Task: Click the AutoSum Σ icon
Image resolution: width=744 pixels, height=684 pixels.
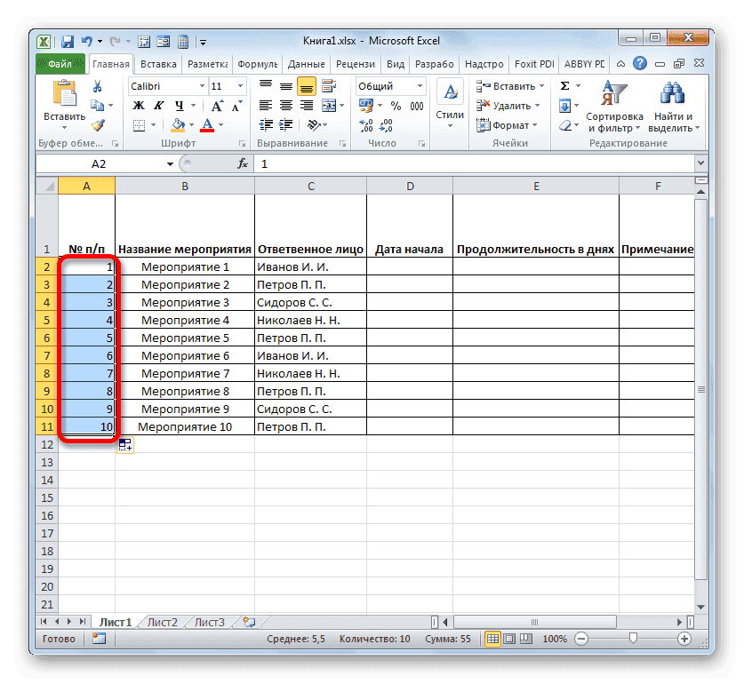Action: click(x=564, y=85)
